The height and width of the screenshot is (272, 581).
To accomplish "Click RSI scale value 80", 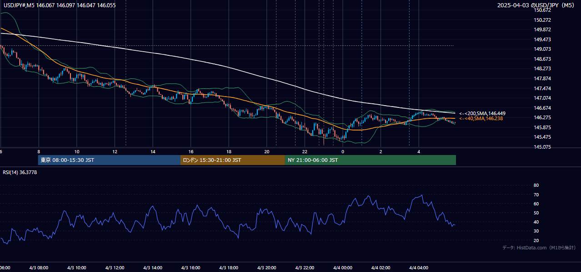I will tap(536, 185).
